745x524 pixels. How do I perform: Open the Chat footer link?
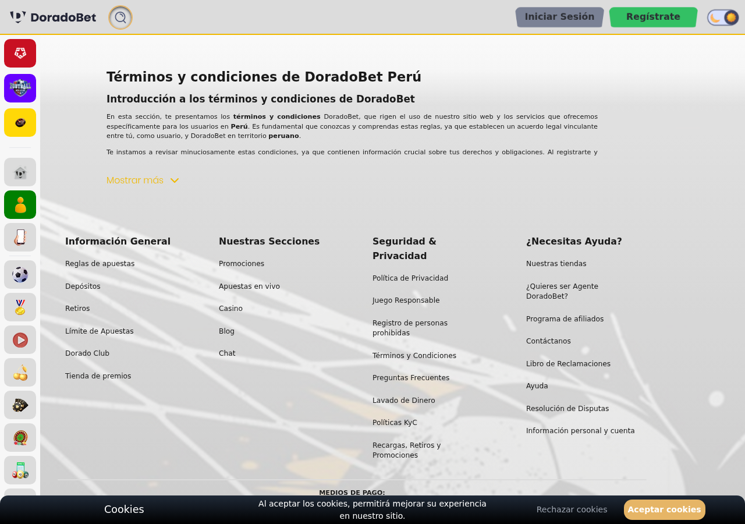(227, 353)
